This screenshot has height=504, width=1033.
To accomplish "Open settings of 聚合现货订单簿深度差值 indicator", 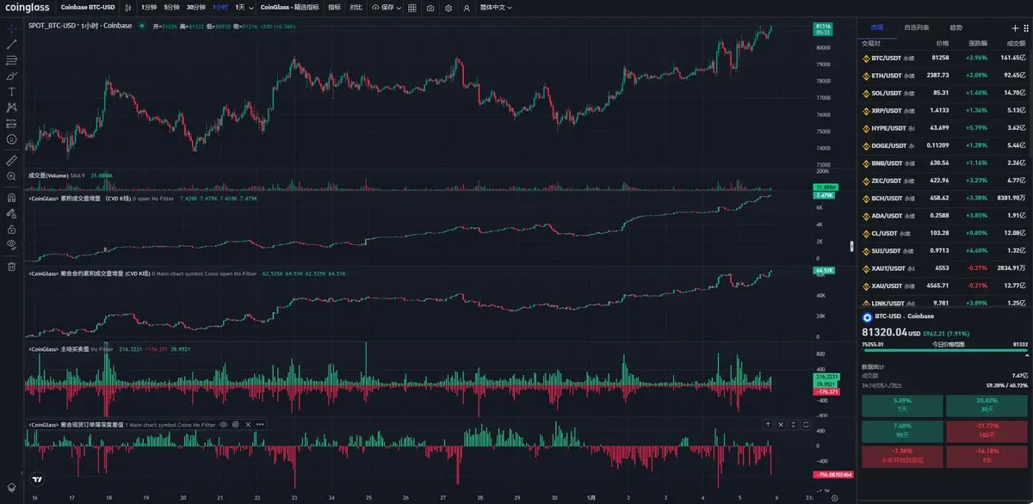I will (236, 424).
